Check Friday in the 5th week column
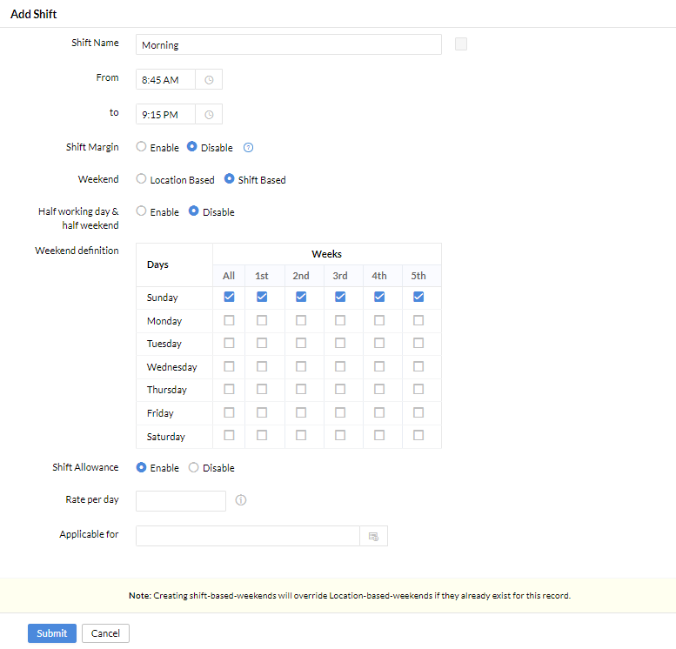The width and height of the screenshot is (676, 649). click(x=418, y=412)
